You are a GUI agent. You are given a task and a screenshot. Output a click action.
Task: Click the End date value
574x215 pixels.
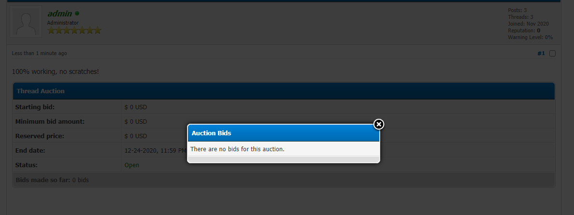coord(155,150)
